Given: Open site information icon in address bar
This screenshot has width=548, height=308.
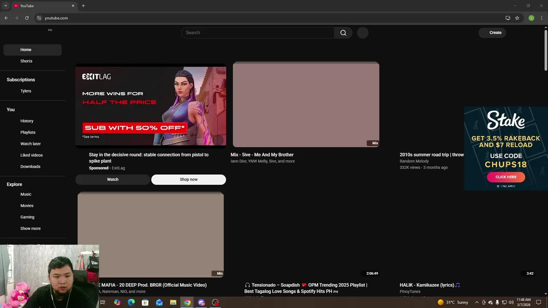Looking at the screenshot, I should [39, 18].
